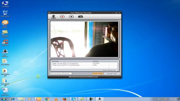Select the snap.jpg file row
Screen dimensions: 180x101
tap(84, 65)
